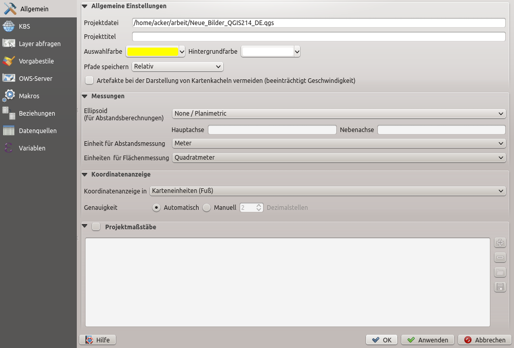This screenshot has width=514, height=348.
Task: Collapse the Messungen section triangle
Action: coord(84,96)
